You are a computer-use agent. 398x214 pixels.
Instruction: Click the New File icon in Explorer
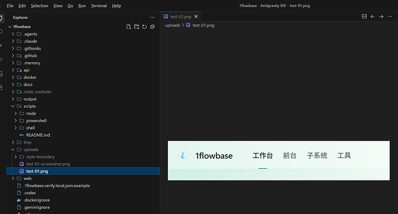(x=129, y=27)
